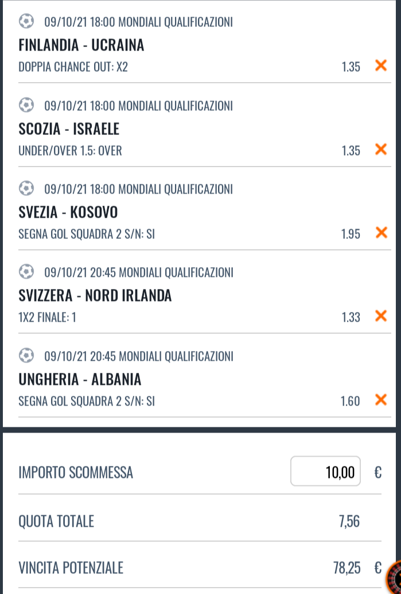Remove the Scozia - Israele selection
The width and height of the screenshot is (401, 594).
tap(381, 149)
